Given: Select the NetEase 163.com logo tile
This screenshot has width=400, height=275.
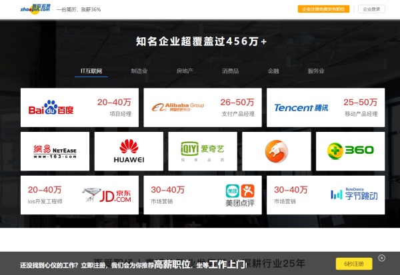Looking at the screenshot, I should coord(55,151).
